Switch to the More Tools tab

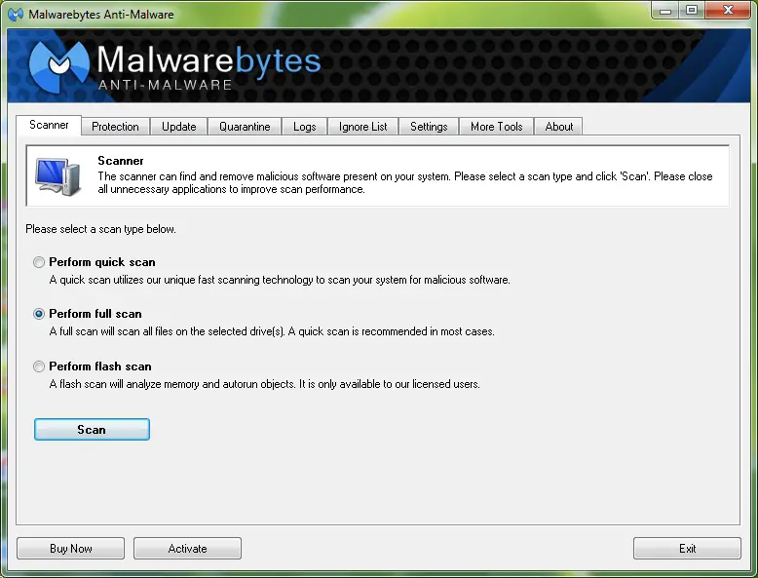pyautogui.click(x=497, y=127)
